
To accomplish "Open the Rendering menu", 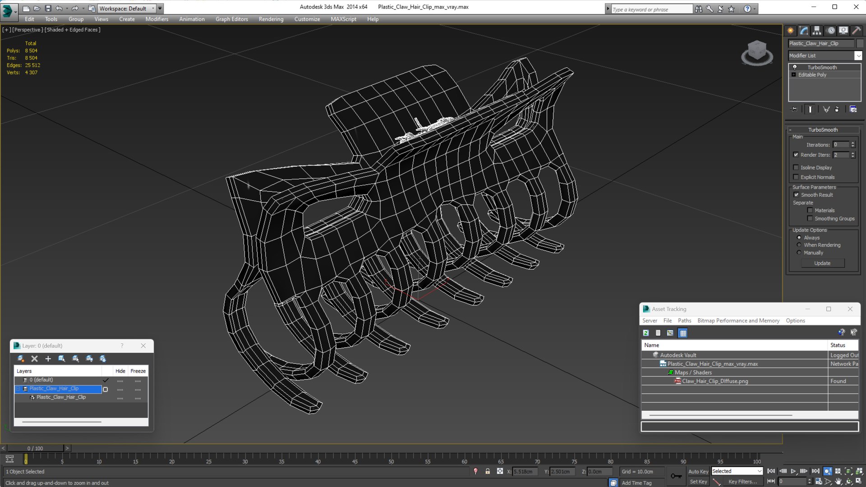I will (x=271, y=19).
